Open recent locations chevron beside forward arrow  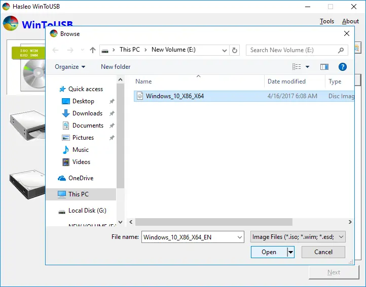coord(82,50)
